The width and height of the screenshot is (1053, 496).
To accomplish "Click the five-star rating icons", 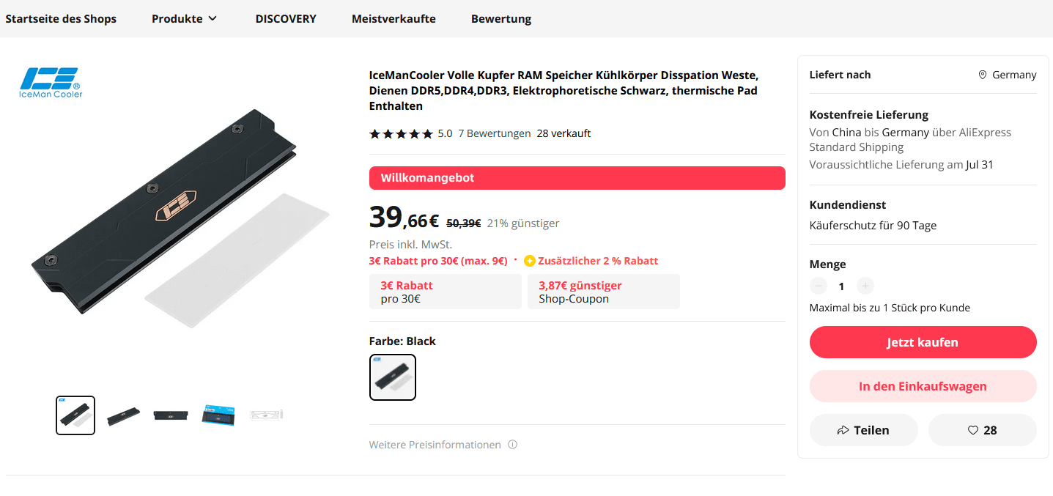I will (x=401, y=133).
